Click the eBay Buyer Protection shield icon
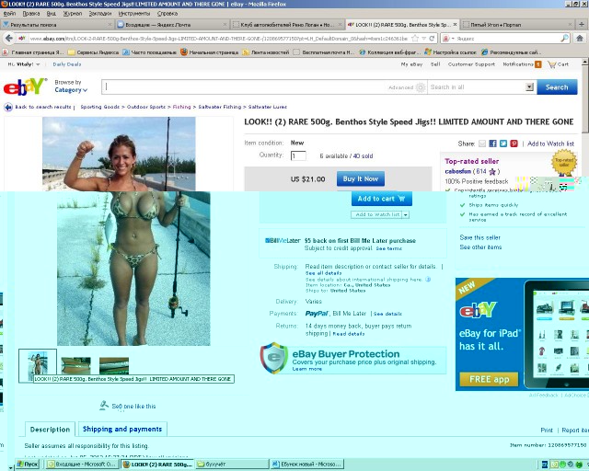The width and height of the screenshot is (589, 471). (274, 358)
